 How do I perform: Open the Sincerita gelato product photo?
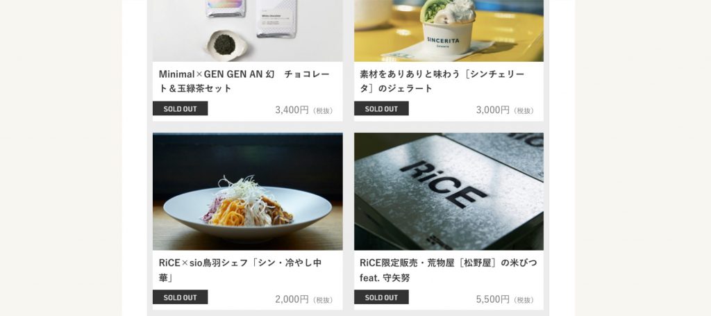coord(449,31)
